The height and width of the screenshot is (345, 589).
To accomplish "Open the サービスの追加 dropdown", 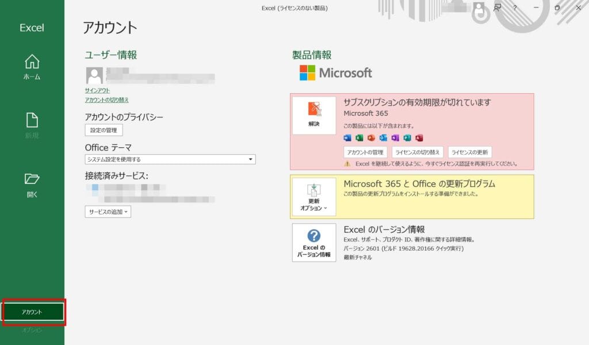I will click(x=108, y=212).
